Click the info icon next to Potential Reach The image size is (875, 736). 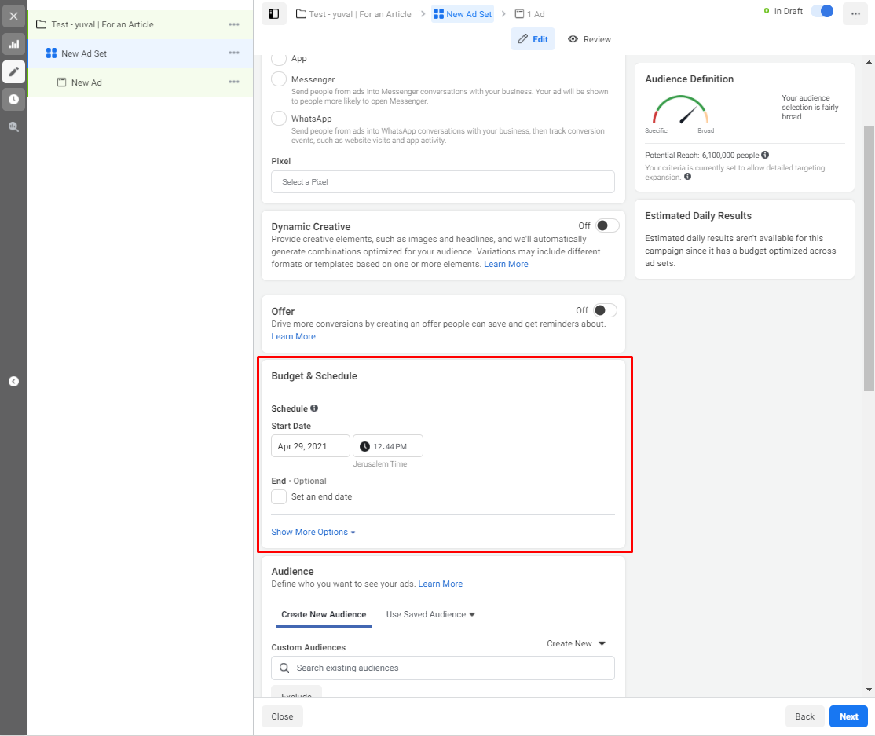765,155
